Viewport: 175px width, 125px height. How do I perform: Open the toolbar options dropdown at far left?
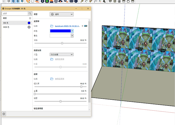(4, 1)
